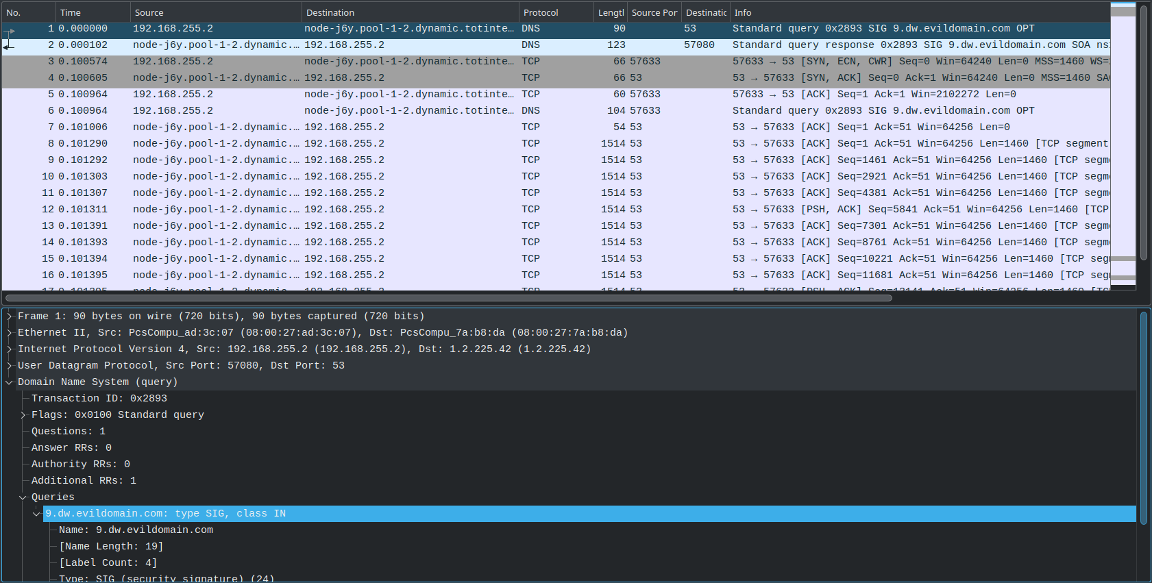Select packet 12 PSH, ACK Seq=5841
The image size is (1152, 583).
(556, 210)
